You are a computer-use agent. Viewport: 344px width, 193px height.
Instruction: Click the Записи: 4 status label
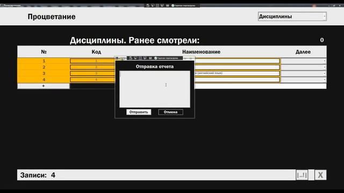(38, 175)
